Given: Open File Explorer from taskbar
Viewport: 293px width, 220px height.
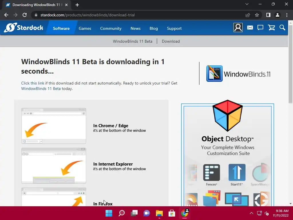Looking at the screenshot, I should click(159, 213).
